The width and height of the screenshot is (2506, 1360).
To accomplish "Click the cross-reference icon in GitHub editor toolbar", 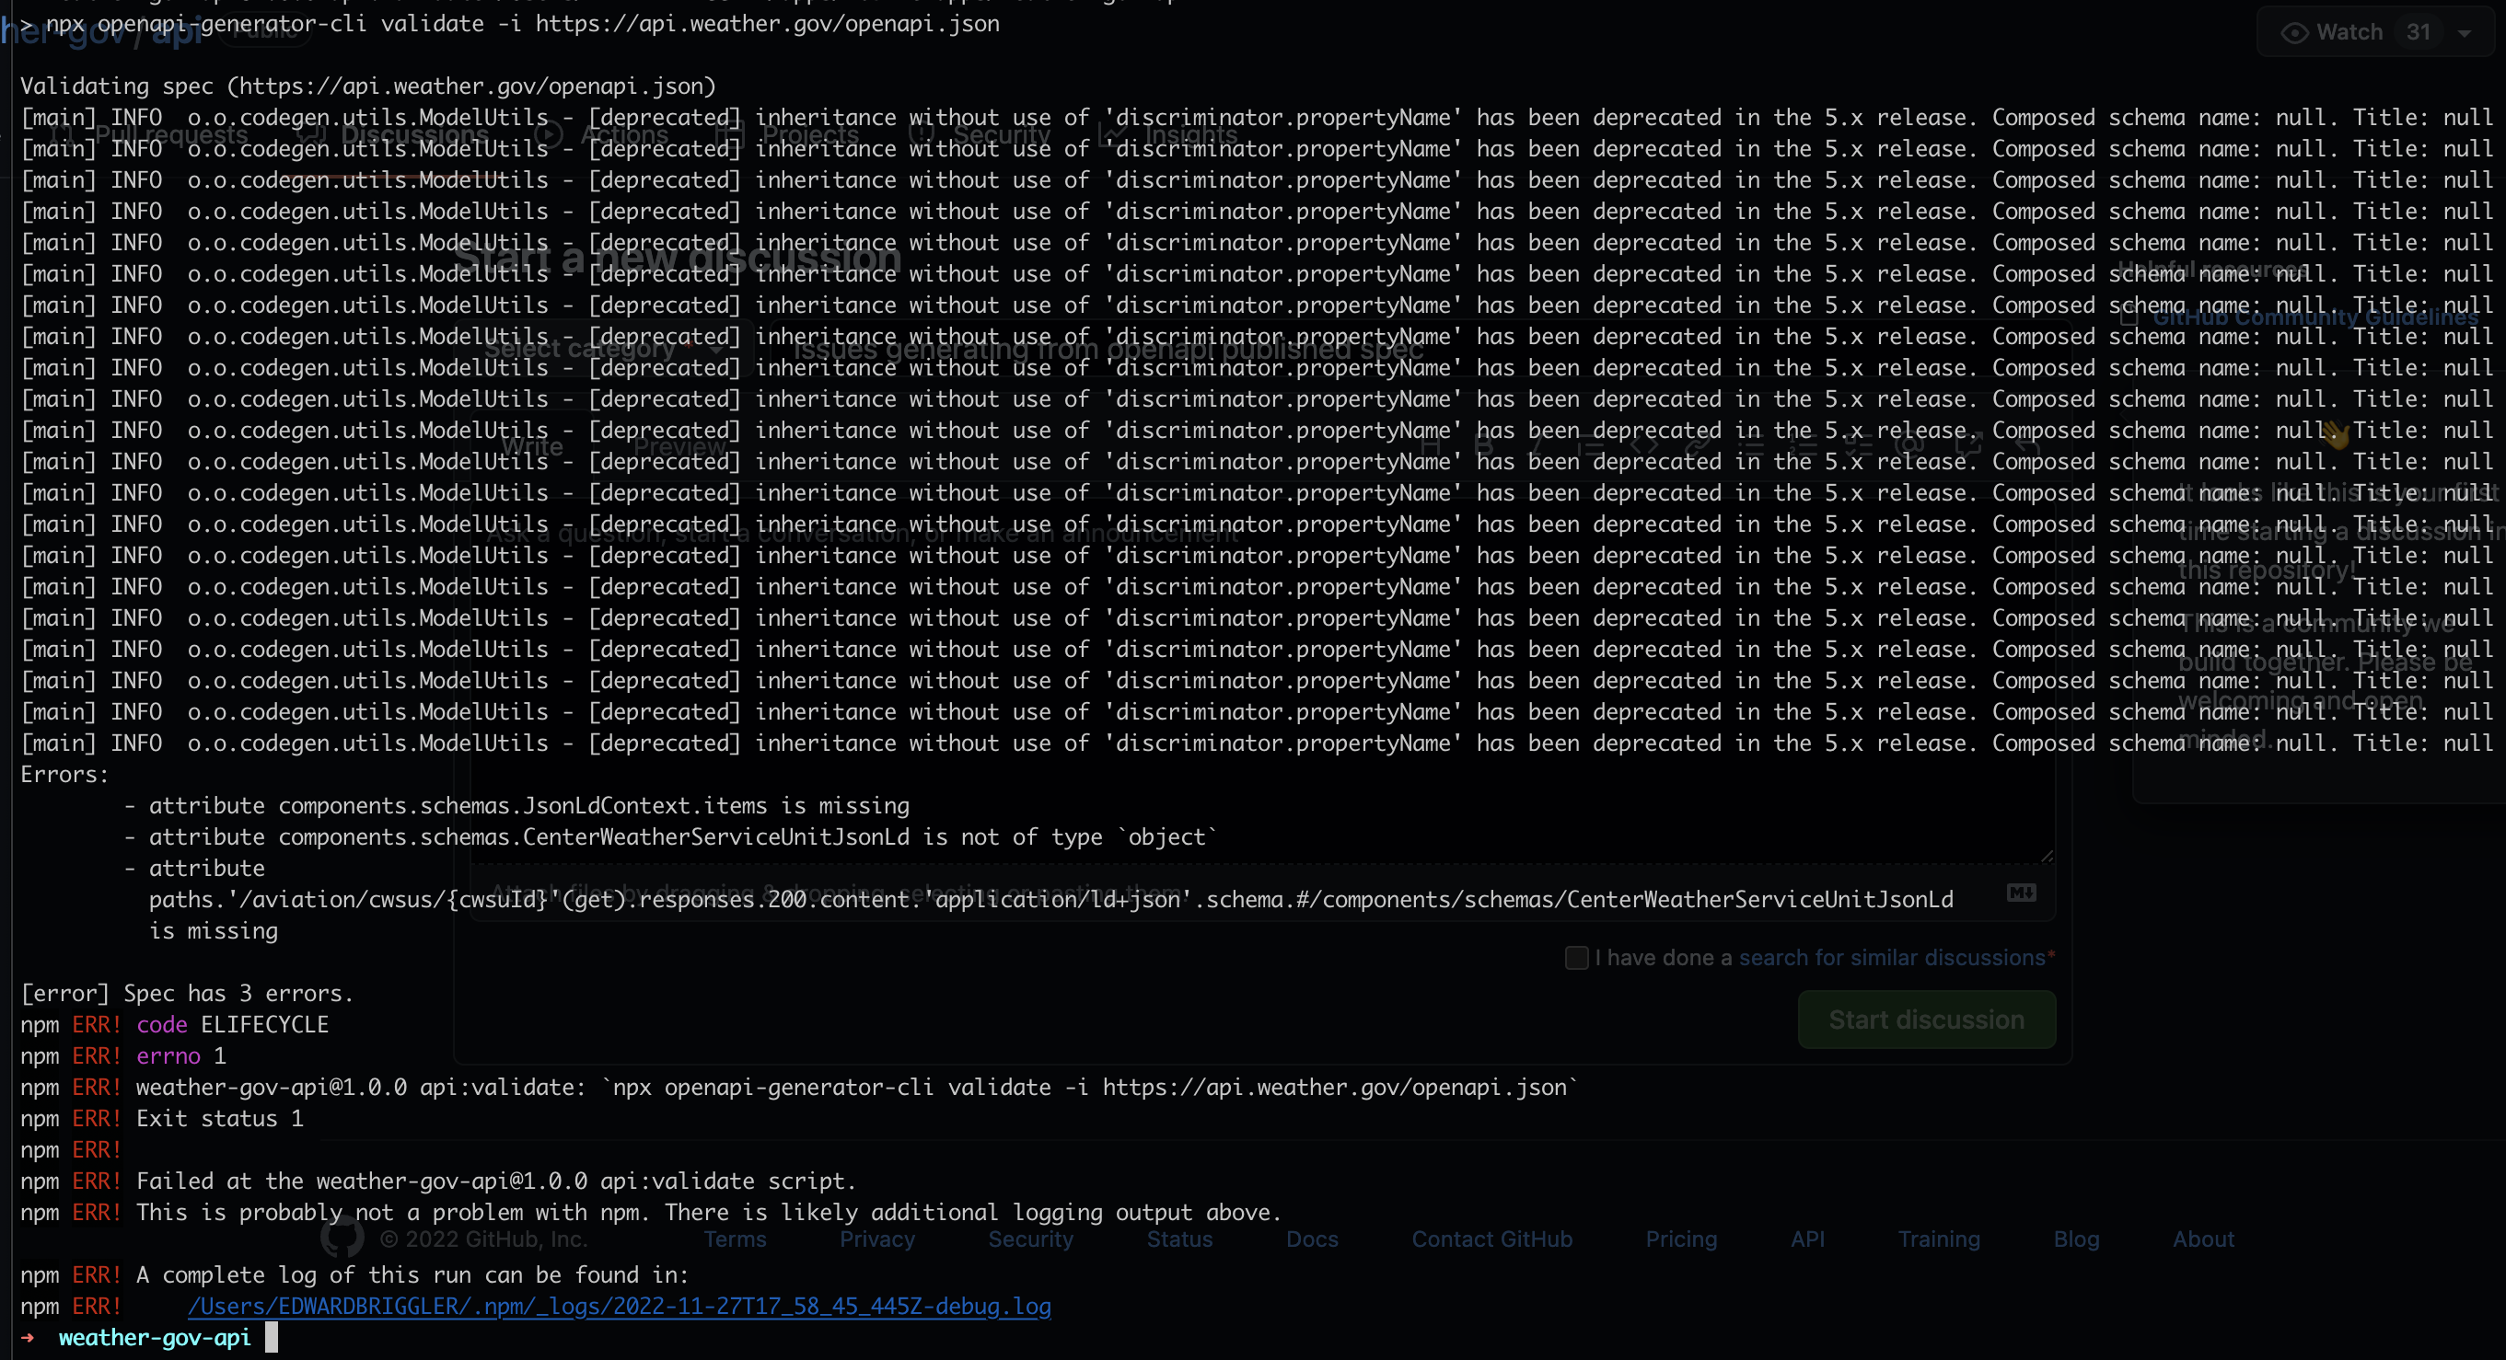I will click(x=1968, y=446).
